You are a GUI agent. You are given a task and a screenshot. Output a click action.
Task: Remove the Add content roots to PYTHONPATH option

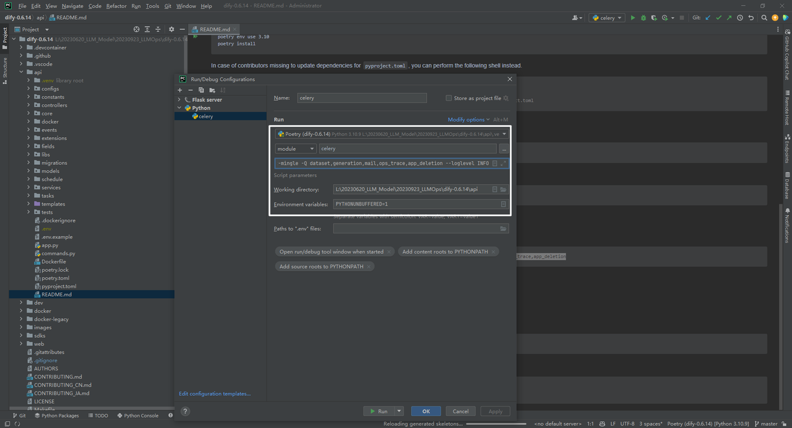pos(493,251)
